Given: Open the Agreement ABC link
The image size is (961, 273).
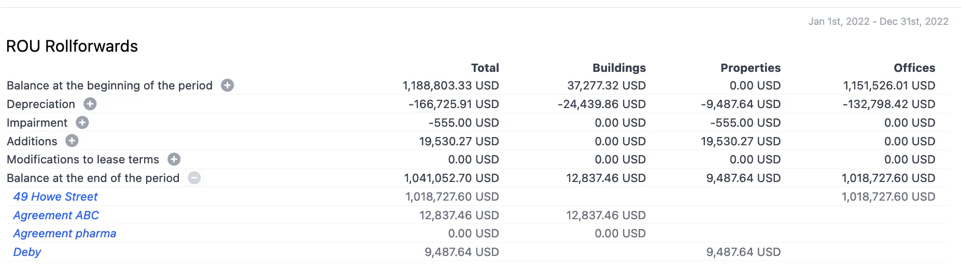Looking at the screenshot, I should tap(56, 215).
